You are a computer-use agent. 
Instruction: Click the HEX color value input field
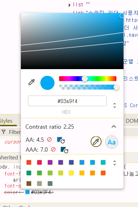click(68, 101)
